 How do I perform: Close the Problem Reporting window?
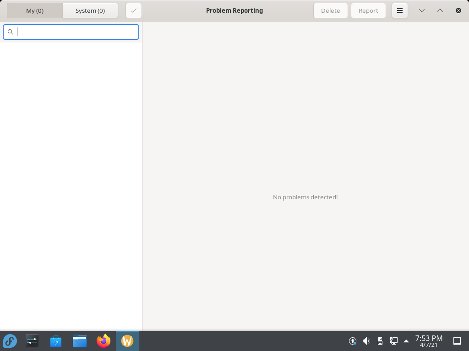pyautogui.click(x=458, y=11)
